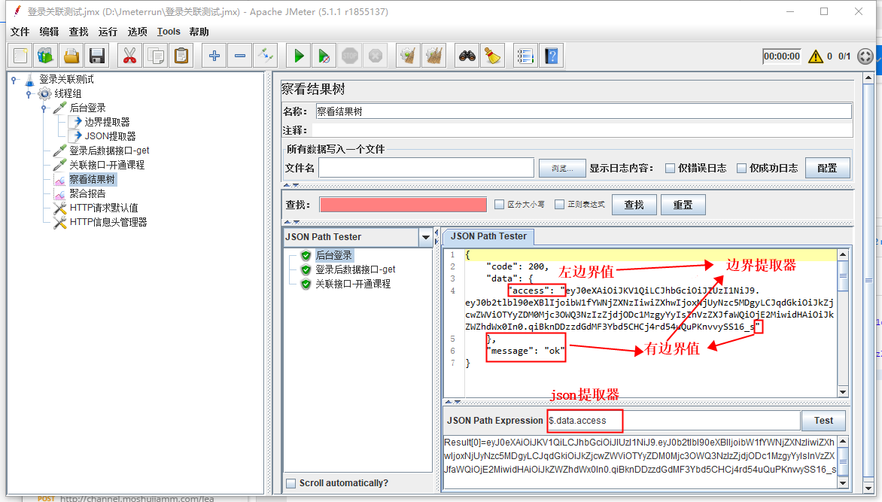
Task: Select the JSON提取器 tree node
Action: (110, 136)
